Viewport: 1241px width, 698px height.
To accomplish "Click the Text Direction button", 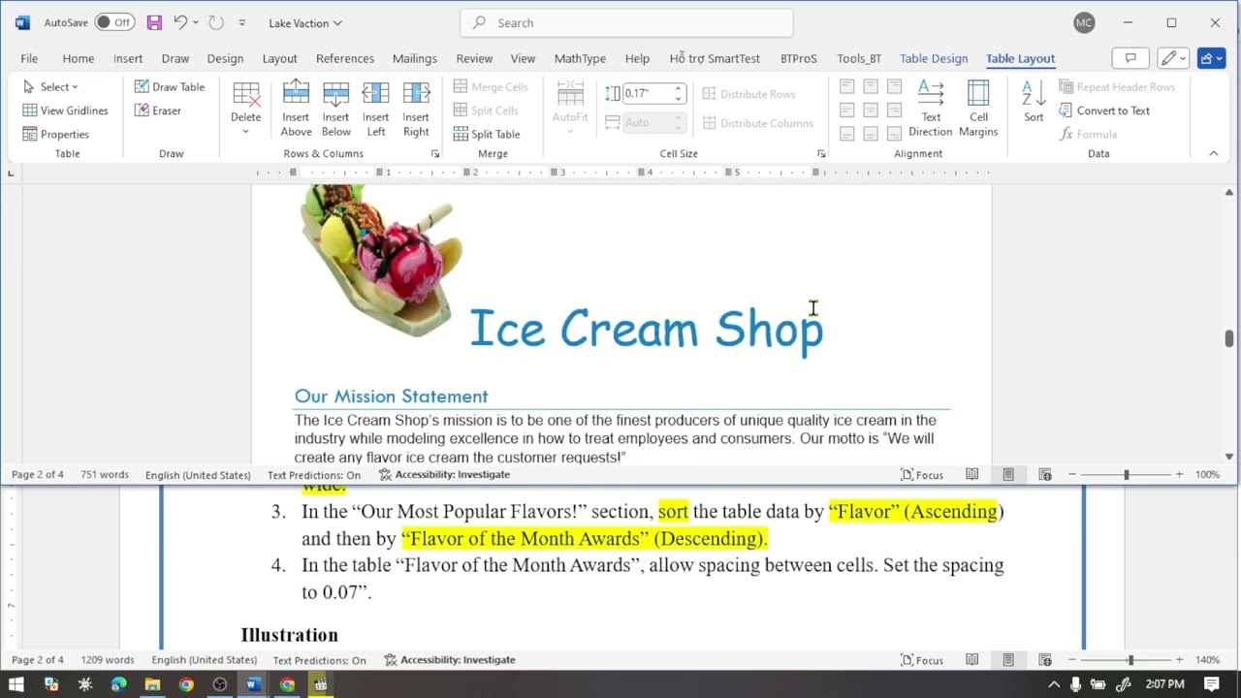I will point(930,109).
